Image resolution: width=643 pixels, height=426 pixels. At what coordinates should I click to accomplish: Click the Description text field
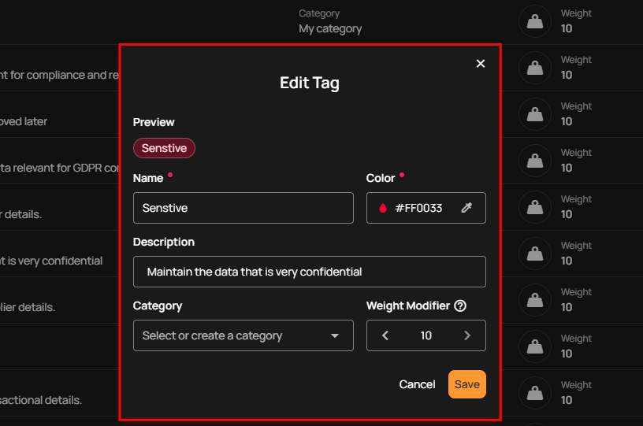[x=309, y=272]
